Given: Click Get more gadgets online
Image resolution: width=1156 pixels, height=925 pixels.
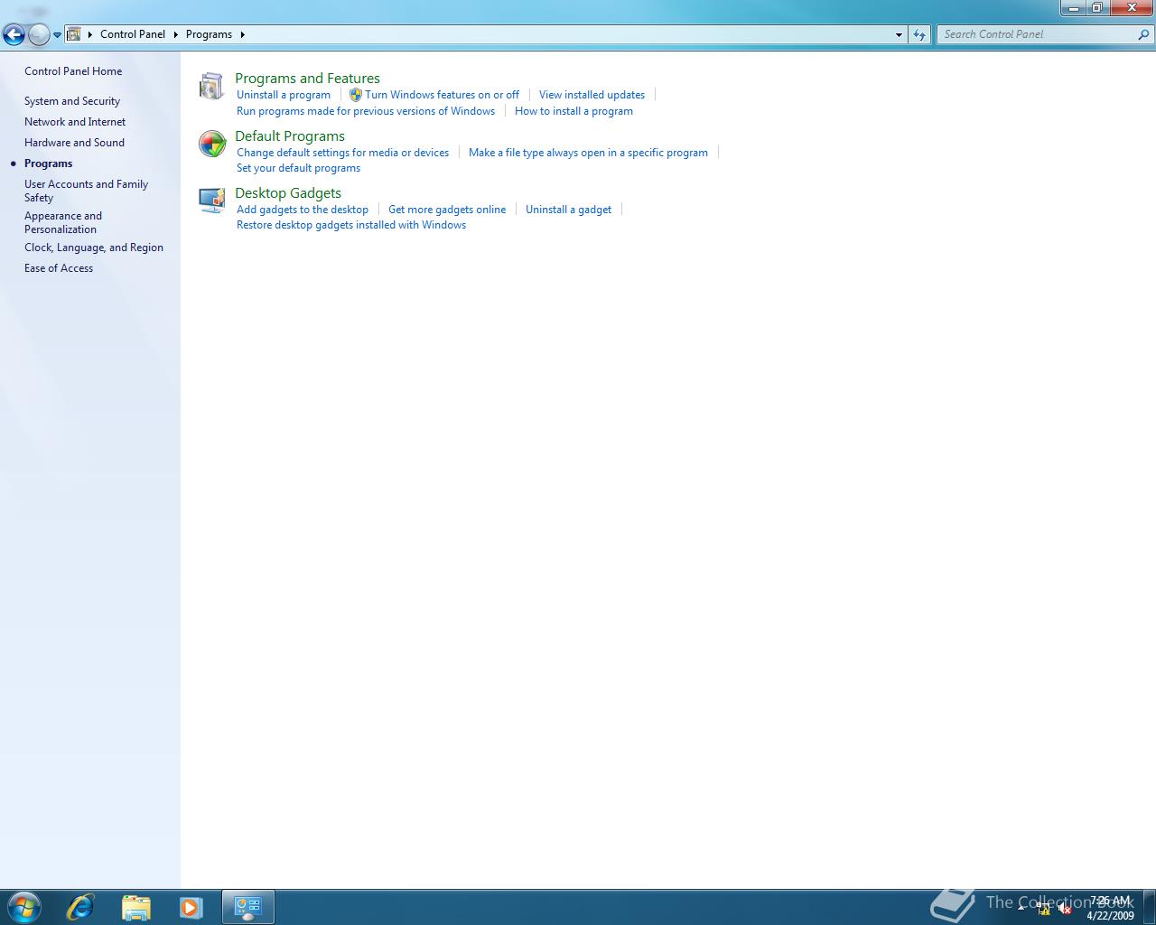Looking at the screenshot, I should coord(447,210).
